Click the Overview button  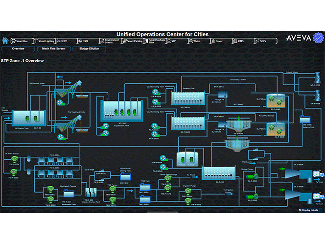tap(19, 49)
